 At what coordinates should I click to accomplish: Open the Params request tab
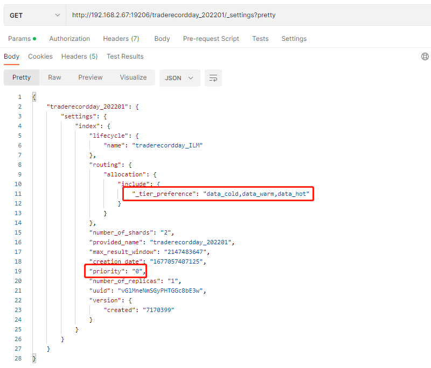click(22, 39)
